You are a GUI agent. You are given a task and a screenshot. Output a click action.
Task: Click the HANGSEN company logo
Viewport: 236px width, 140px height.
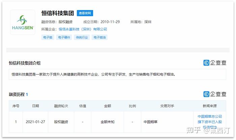[x=23, y=22]
